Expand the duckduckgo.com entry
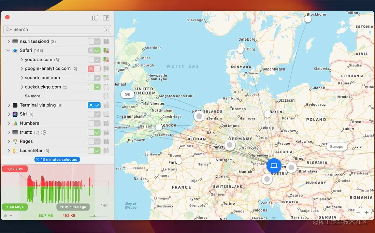The height and width of the screenshot is (233, 375). click(22, 87)
